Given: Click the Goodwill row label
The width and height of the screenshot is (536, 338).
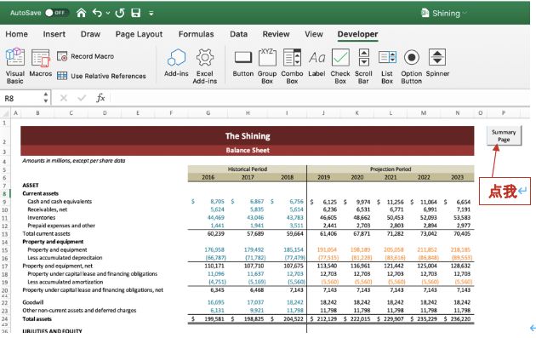Looking at the screenshot, I should click(x=33, y=302).
